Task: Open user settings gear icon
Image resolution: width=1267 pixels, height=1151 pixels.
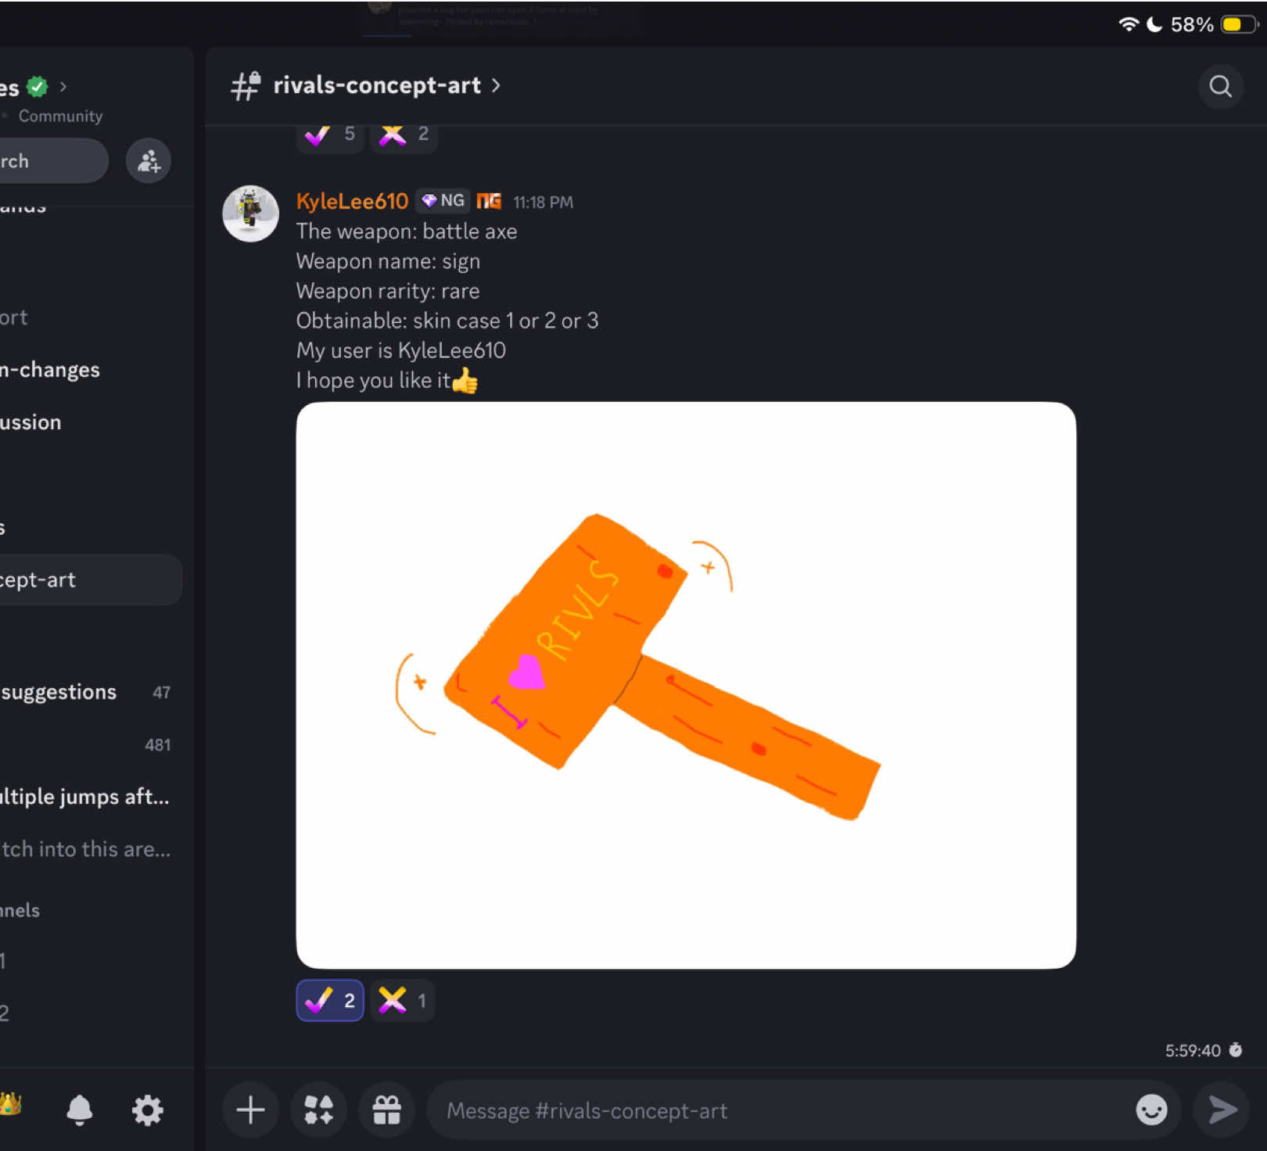Action: 147,1110
